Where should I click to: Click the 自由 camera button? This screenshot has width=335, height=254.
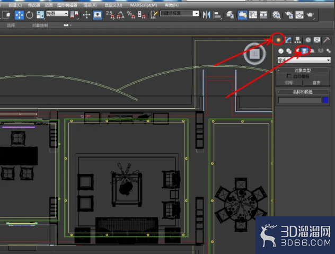click(316, 83)
